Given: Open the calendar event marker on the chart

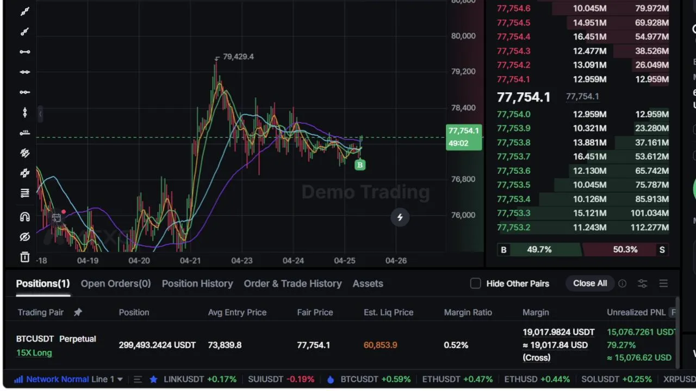Looking at the screenshot, I should pos(56,218).
